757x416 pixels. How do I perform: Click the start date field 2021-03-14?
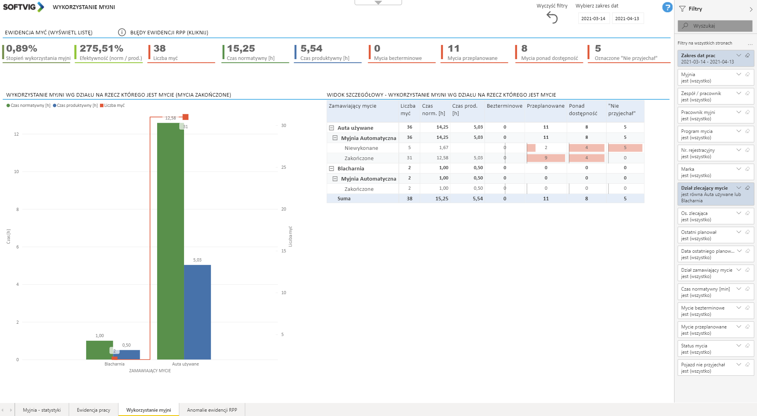[x=593, y=19]
